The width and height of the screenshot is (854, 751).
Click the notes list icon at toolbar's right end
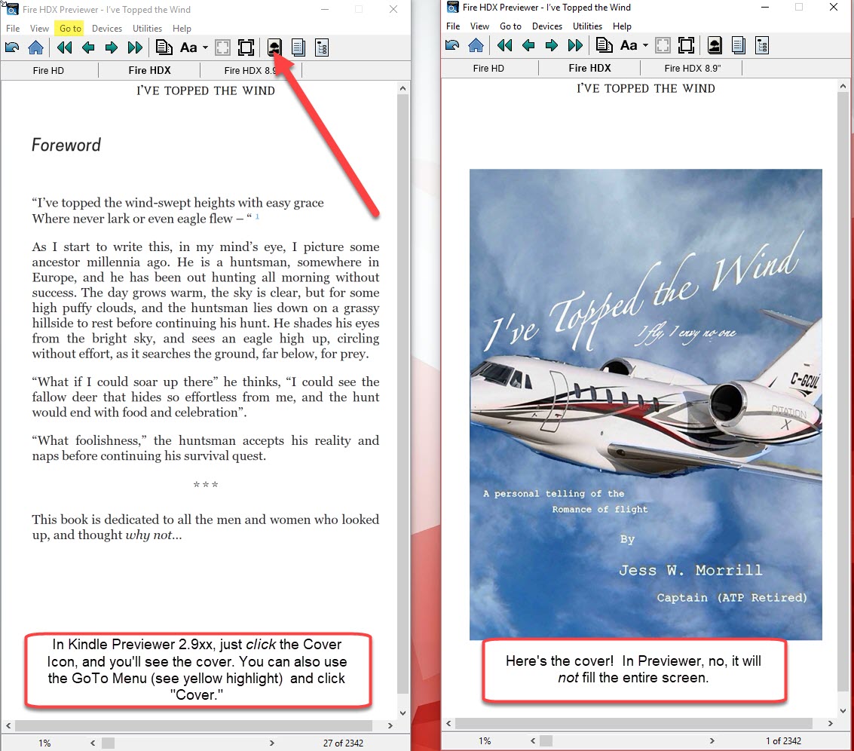pos(322,47)
